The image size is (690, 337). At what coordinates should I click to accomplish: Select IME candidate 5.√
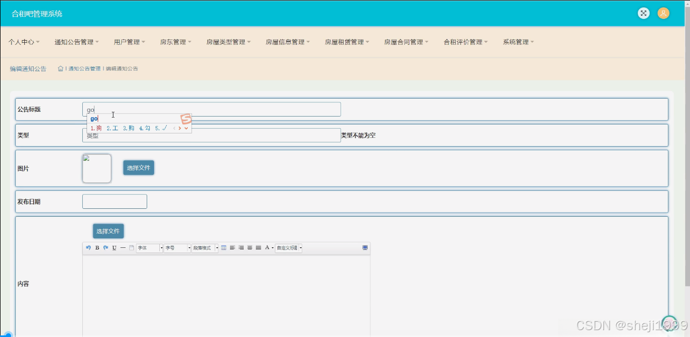pos(161,128)
